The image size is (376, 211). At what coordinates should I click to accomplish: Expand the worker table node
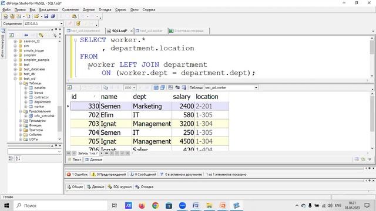coord(26,107)
